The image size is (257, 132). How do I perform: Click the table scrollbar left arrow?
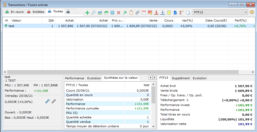(5, 72)
